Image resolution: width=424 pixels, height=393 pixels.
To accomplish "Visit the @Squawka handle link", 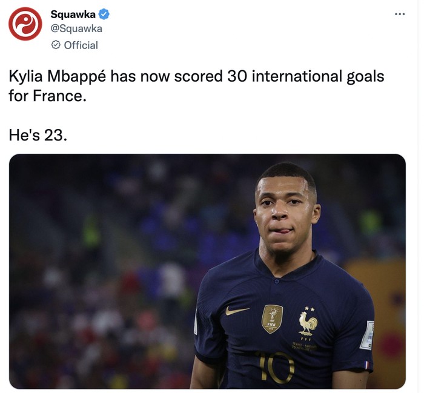I will (76, 28).
